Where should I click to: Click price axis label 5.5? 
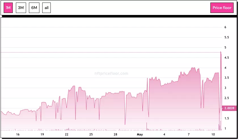pyautogui.click(x=227, y=37)
